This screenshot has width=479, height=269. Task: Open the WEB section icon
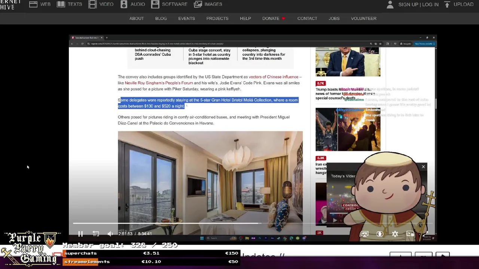[33, 4]
